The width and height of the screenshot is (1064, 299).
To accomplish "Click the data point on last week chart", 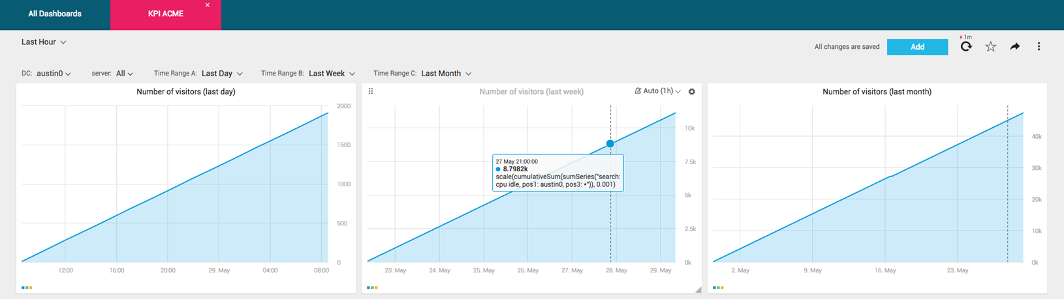I will click(610, 143).
